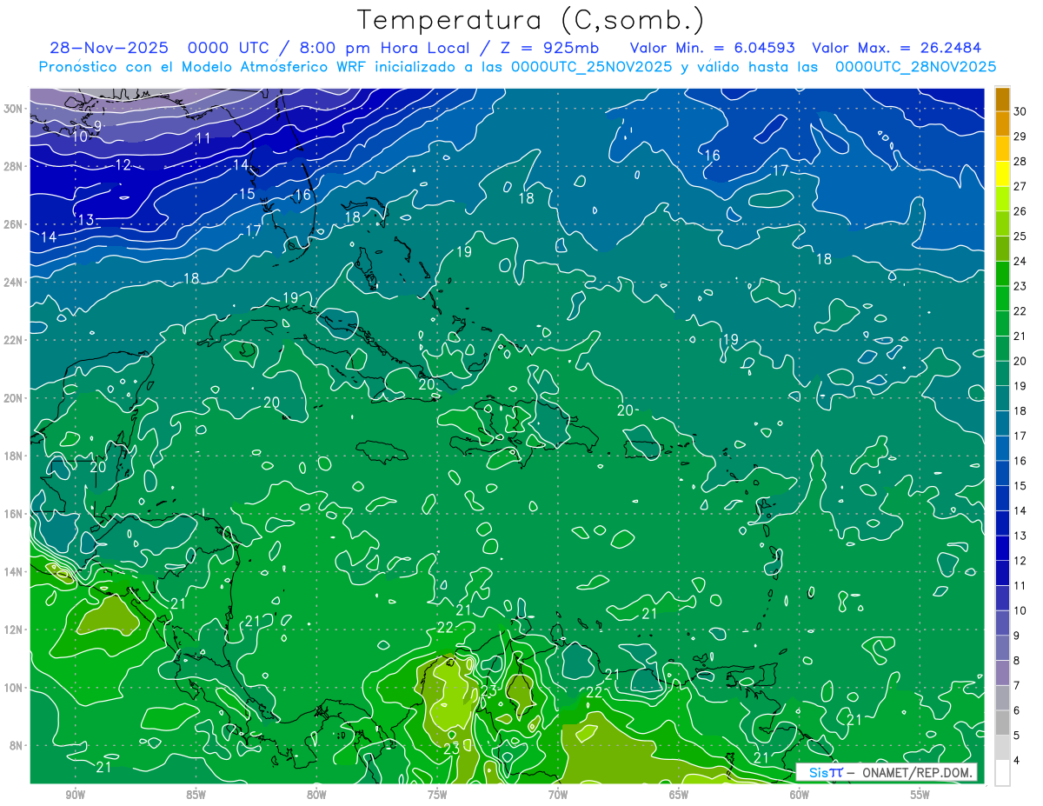Screen dimensions: 1043x806
Task: Click the 18N latitude axis label
Action: (15, 456)
